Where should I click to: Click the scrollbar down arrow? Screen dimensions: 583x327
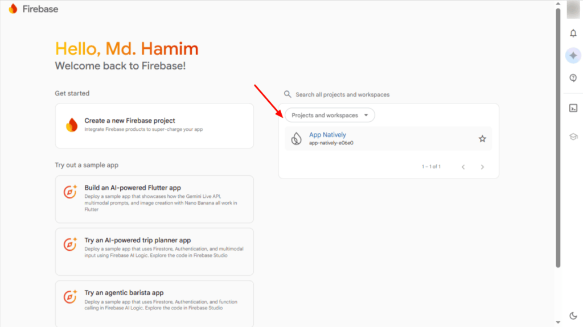[x=558, y=322]
